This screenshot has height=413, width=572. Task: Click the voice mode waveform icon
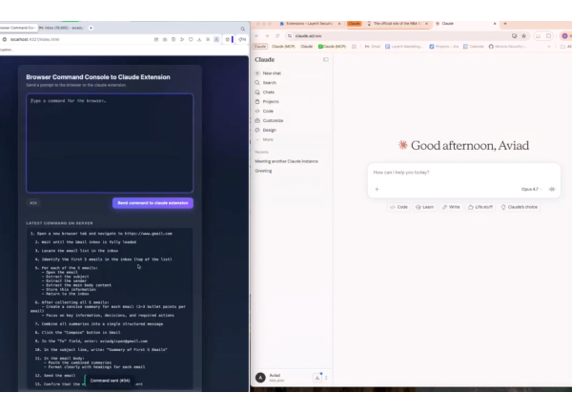[552, 189]
